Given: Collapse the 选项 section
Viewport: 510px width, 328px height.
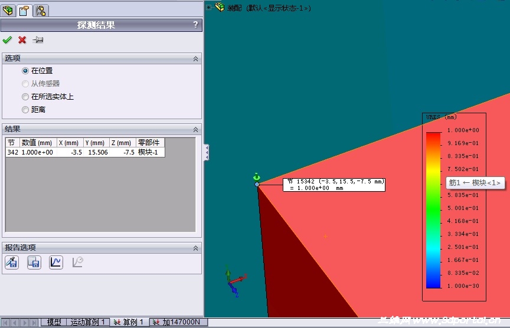Looking at the screenshot, I should tap(195, 59).
